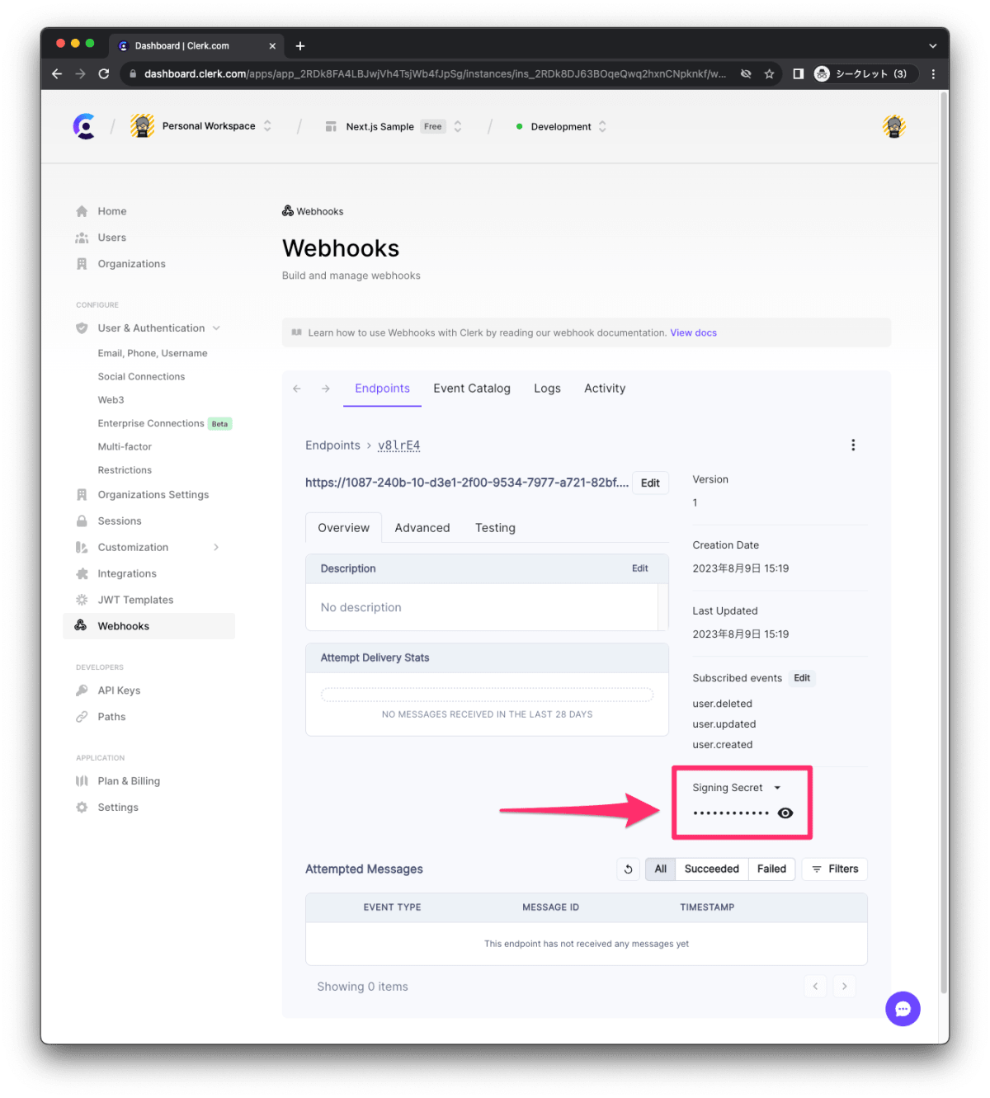The width and height of the screenshot is (990, 1098).
Task: Open Social Connections settings
Action: pos(141,376)
